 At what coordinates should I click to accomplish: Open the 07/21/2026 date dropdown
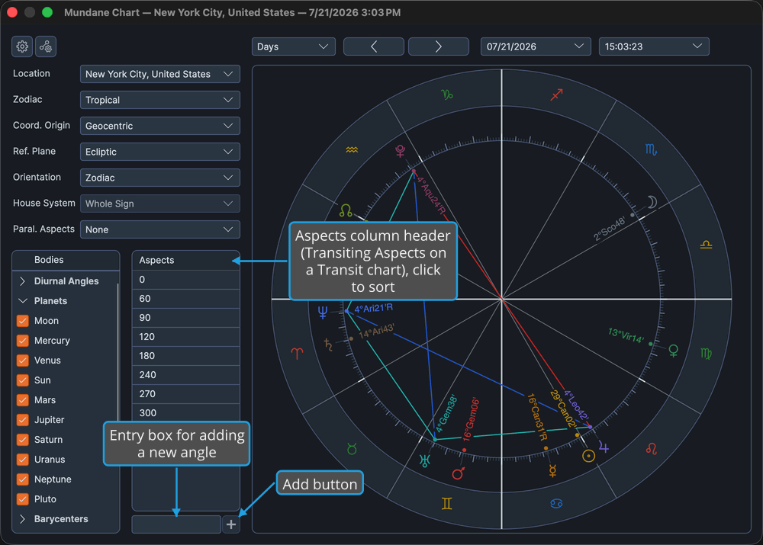(536, 46)
